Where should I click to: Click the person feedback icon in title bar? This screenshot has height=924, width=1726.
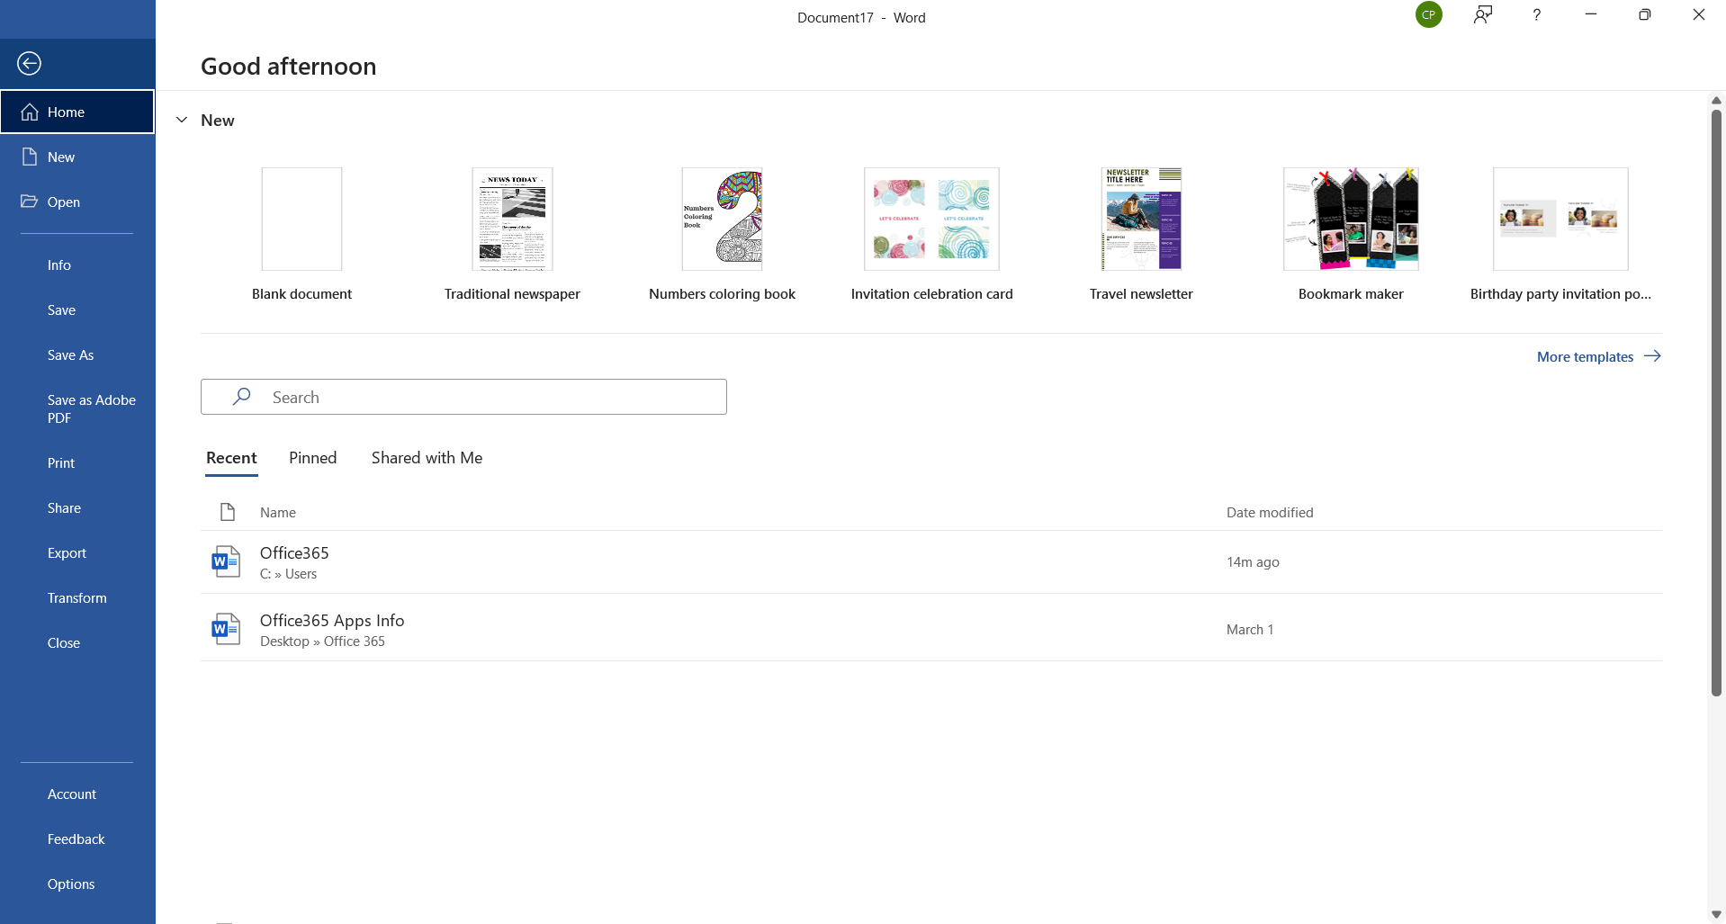coord(1483,14)
